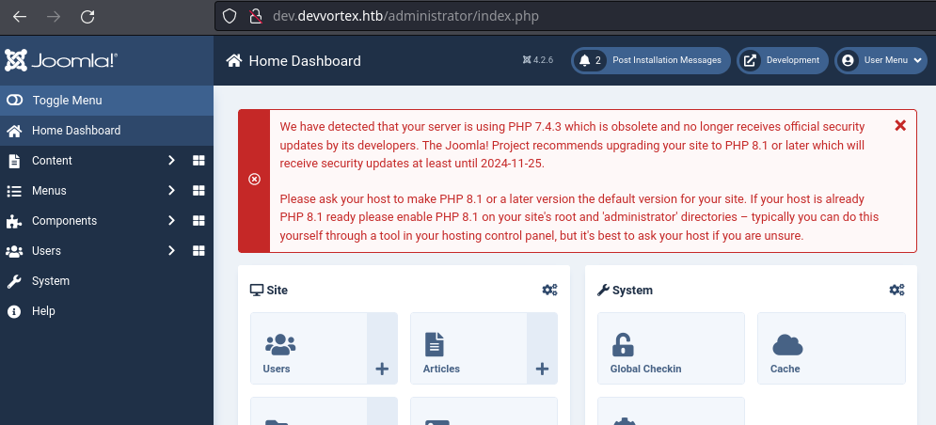Expand Menus submenu chevron

point(171,191)
